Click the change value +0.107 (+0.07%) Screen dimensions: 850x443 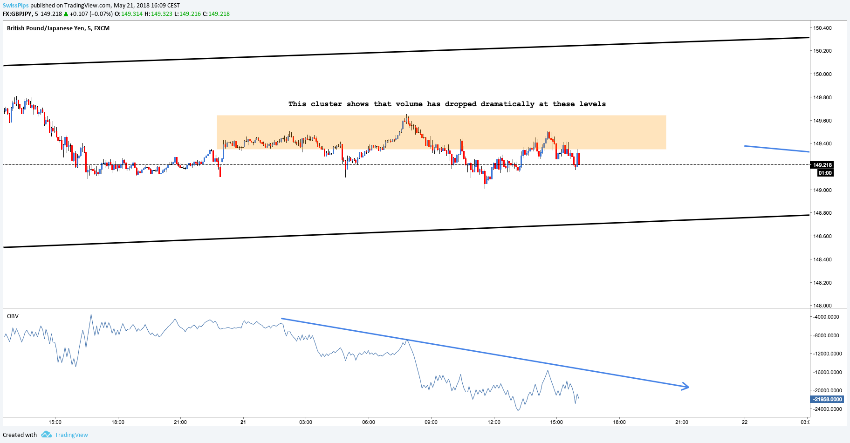tap(91, 14)
